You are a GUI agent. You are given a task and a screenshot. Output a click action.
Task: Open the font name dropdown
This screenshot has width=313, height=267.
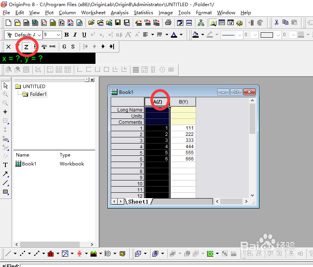[x=39, y=35]
